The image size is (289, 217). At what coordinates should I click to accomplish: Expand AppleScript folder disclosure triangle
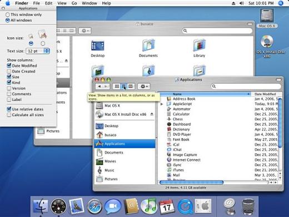click(162, 104)
